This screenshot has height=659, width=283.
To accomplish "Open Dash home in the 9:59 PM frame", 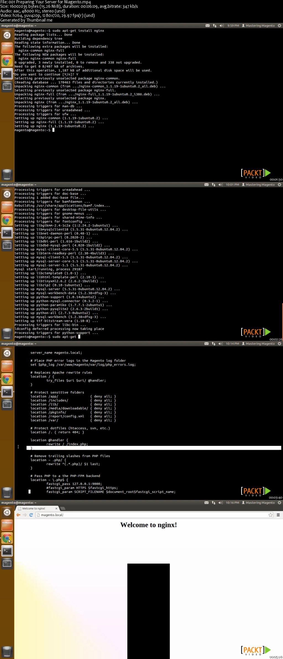I will pos(7,35).
